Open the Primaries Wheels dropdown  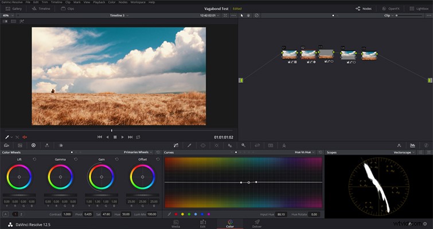[x=138, y=152]
